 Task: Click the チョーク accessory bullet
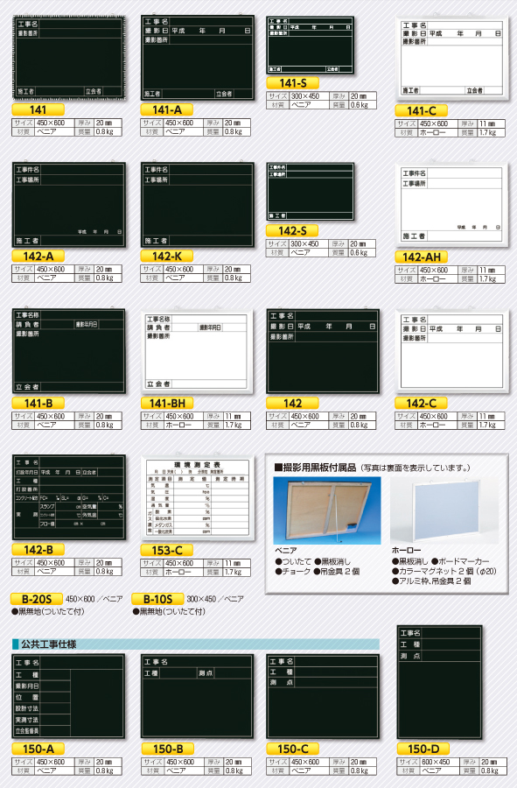click(293, 572)
